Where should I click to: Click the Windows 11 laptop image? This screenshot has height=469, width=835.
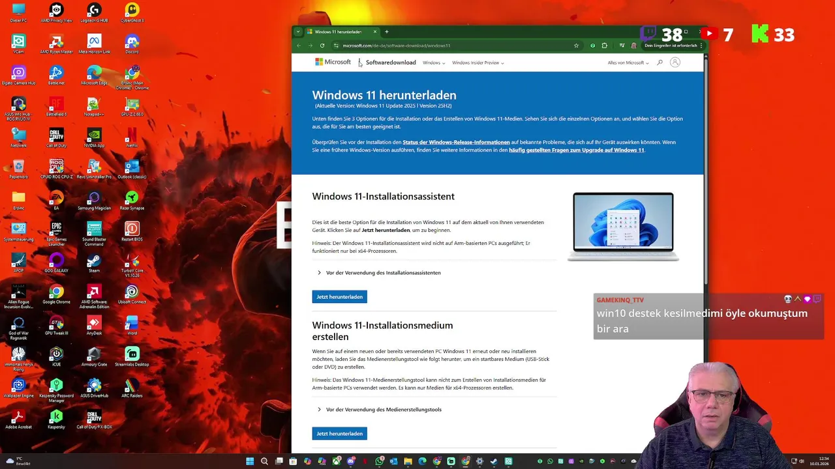pyautogui.click(x=623, y=226)
